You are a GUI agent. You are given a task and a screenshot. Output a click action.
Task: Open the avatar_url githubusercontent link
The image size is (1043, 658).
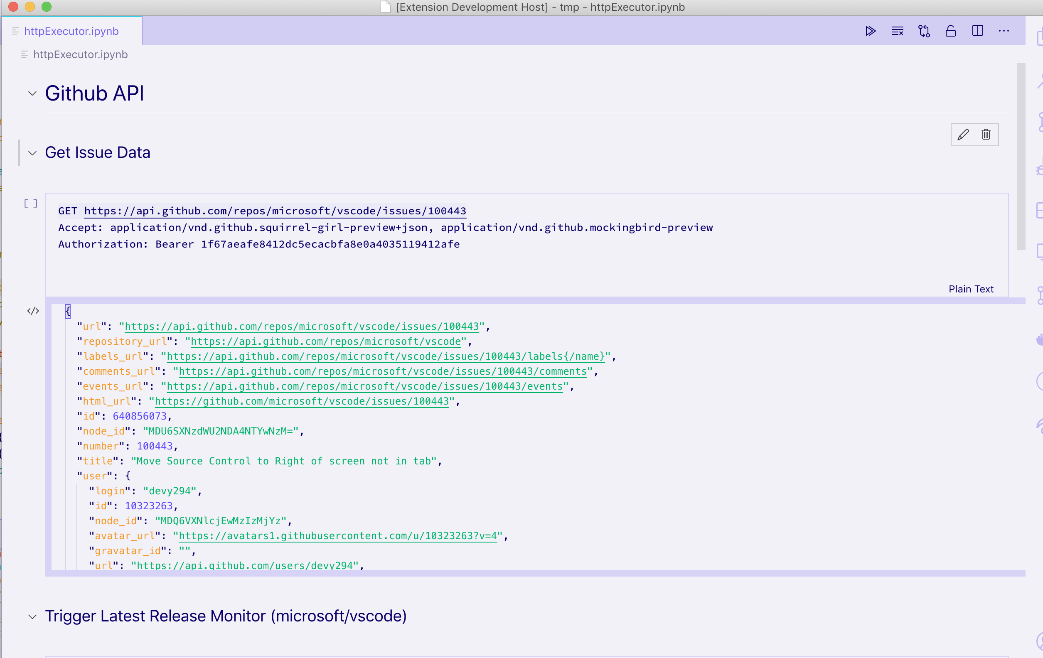[x=338, y=536]
